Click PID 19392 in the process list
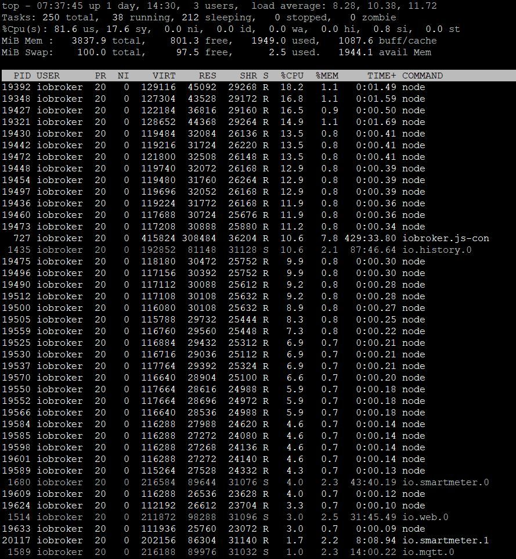The image size is (516, 559). click(x=16, y=87)
